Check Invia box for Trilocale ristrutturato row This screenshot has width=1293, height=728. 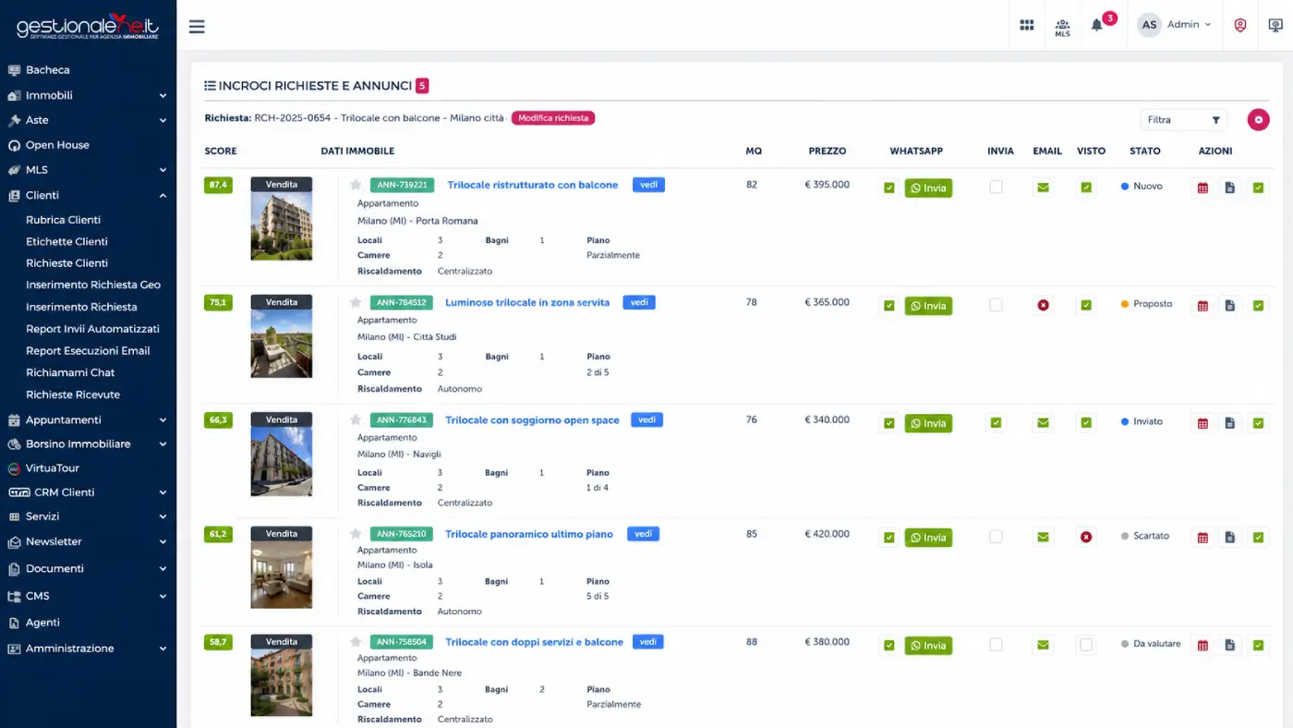click(996, 187)
